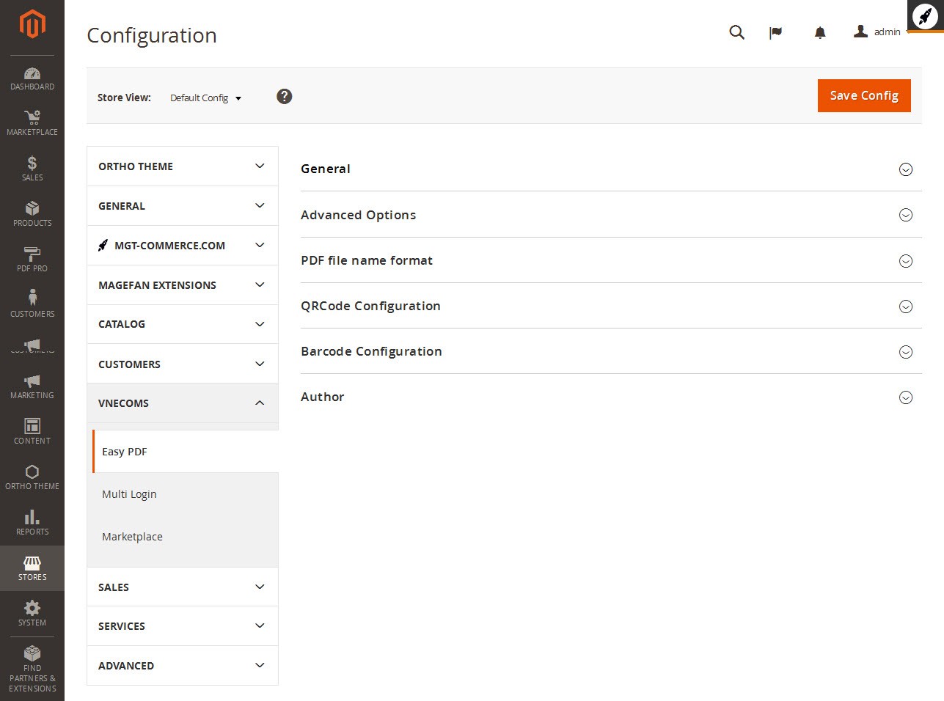This screenshot has width=944, height=701.
Task: Open the Content sidebar icon
Action: [x=32, y=430]
